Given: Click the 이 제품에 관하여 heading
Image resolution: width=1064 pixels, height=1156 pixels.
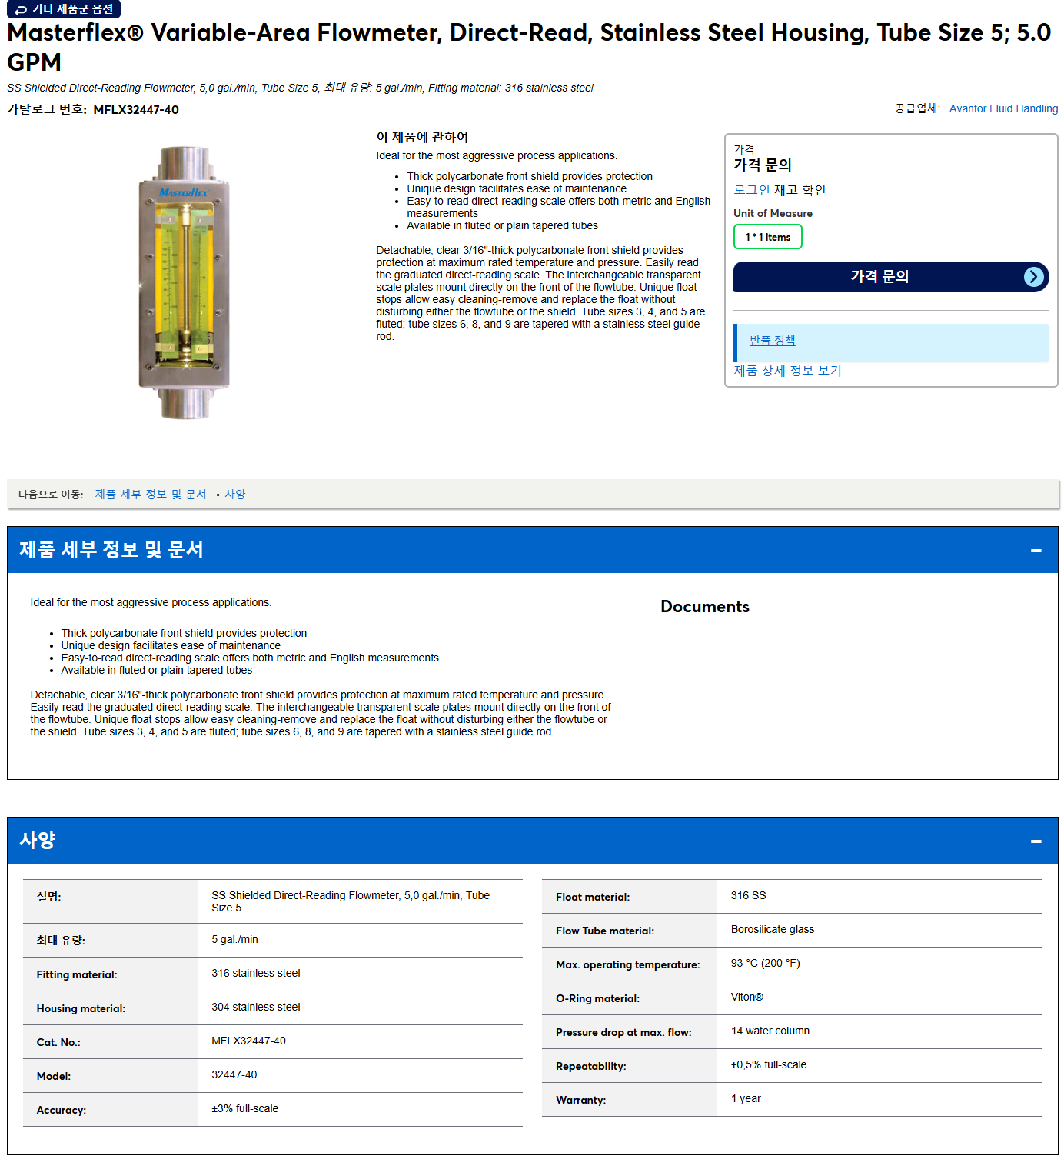Looking at the screenshot, I should click(422, 137).
